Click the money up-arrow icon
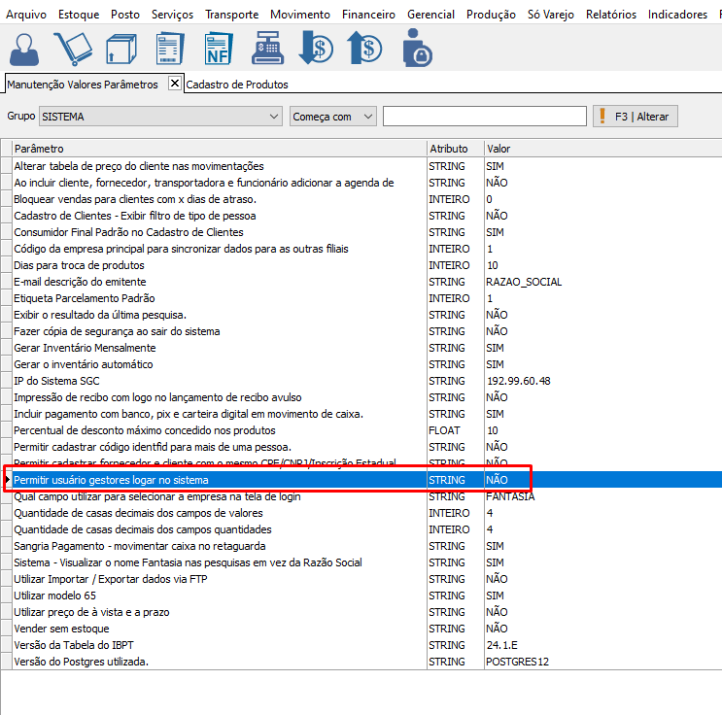Image resolution: width=722 pixels, height=715 pixels. click(365, 48)
